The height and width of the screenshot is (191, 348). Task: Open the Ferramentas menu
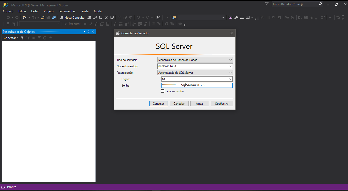pos(67,11)
